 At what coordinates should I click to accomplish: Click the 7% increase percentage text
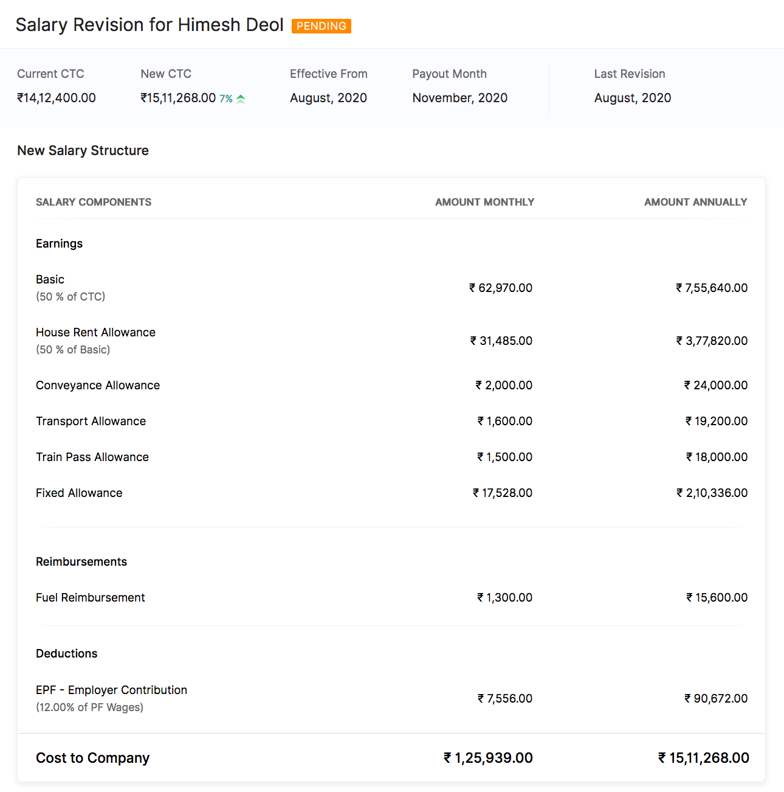226,99
